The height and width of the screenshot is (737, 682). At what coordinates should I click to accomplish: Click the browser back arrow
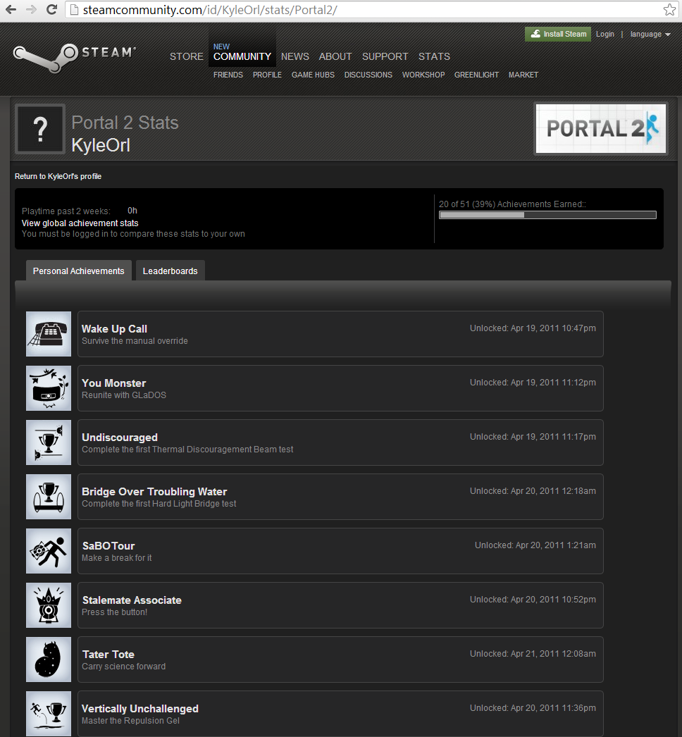(11, 9)
